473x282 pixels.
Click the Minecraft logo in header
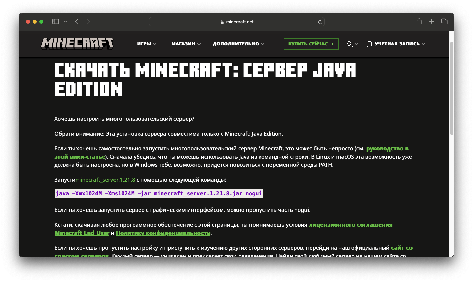coord(77,44)
